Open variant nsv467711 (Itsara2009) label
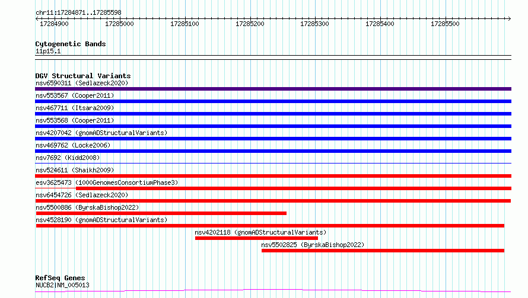This screenshot has width=528, height=298. click(x=75, y=108)
